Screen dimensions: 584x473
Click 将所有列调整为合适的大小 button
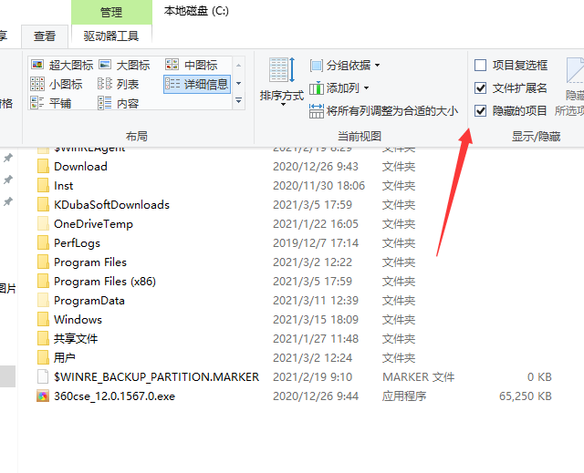[383, 111]
